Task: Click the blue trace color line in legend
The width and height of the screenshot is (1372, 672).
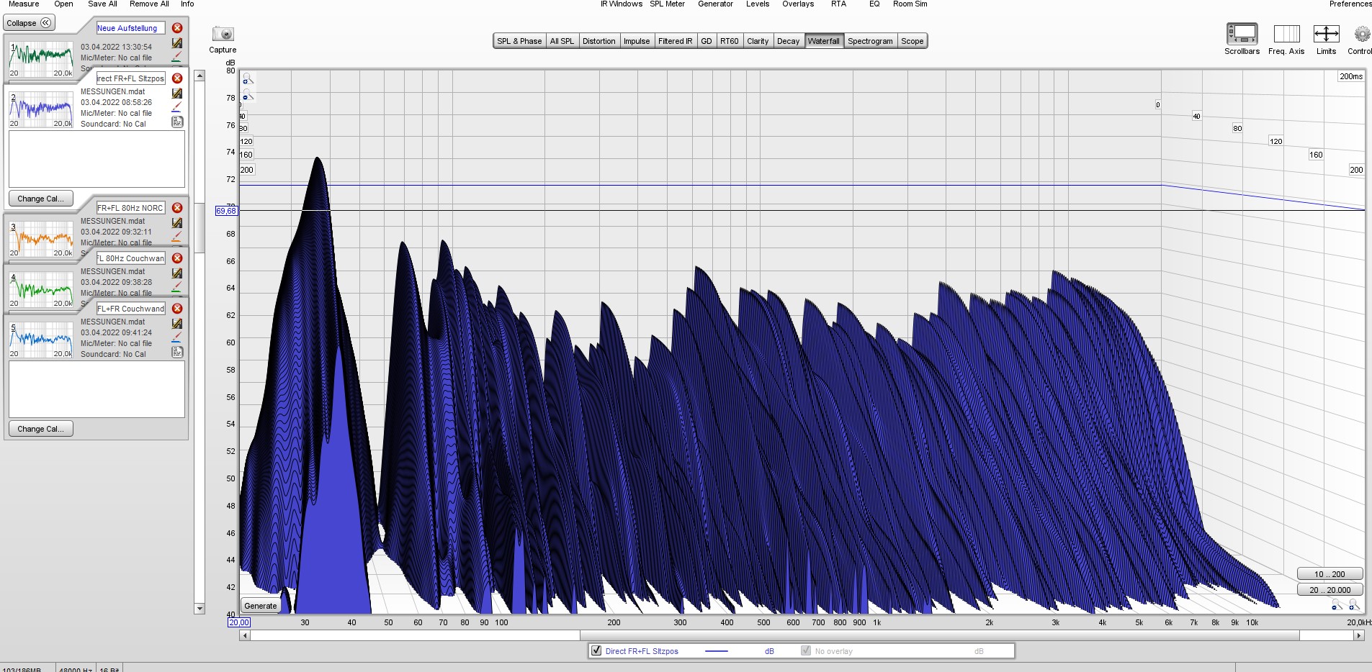Action: [x=716, y=651]
